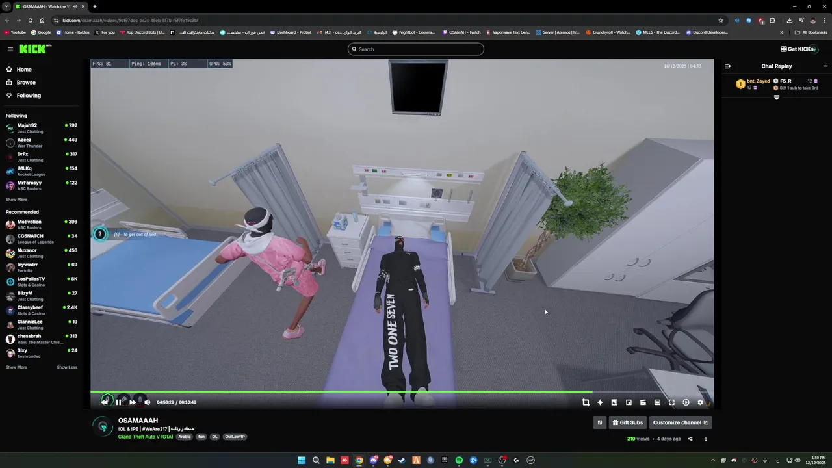This screenshot has width=832, height=468.
Task: Pause the video playback
Action: 118,402
